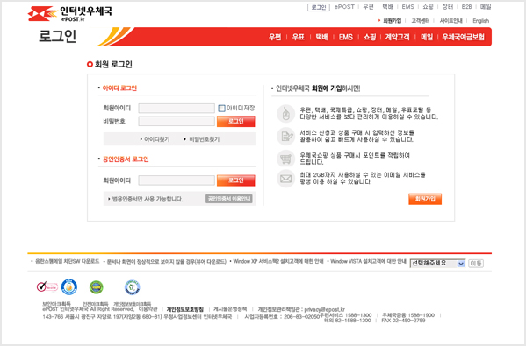This screenshot has height=346, width=526.
Task: Switch to the English site link
Action: coord(480,21)
